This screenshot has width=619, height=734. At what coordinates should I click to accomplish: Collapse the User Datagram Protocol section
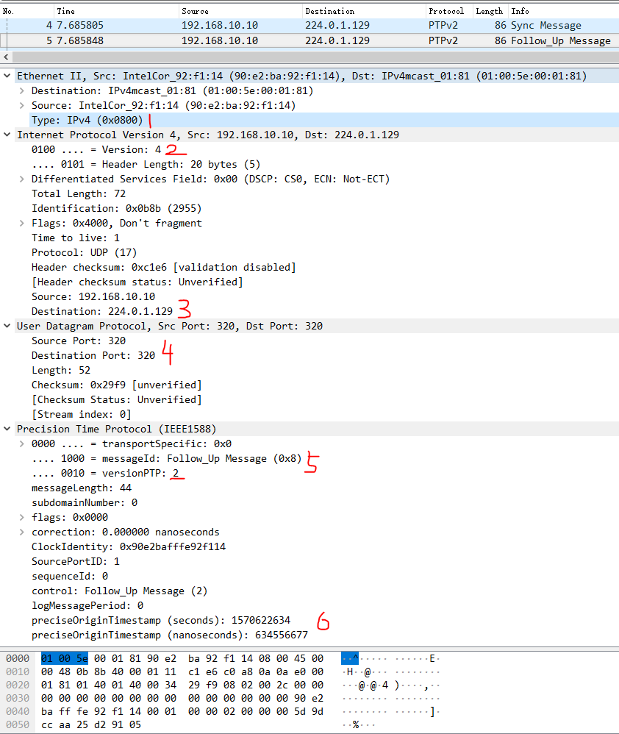tap(7, 326)
